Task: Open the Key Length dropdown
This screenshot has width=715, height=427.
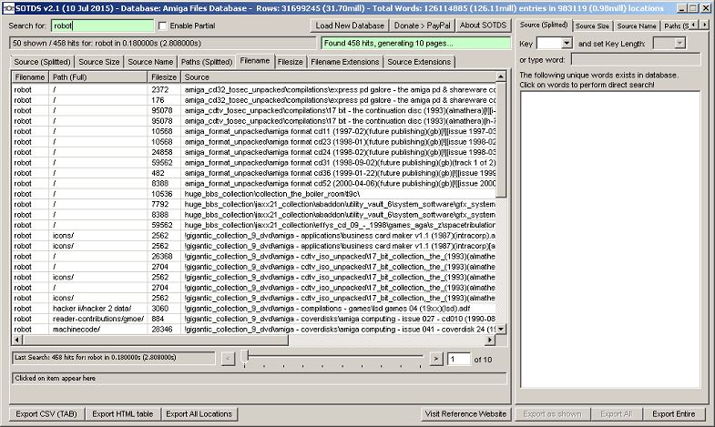Action: (x=680, y=44)
